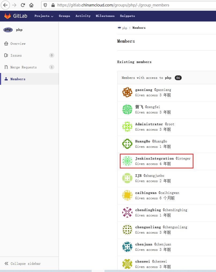
Task: Open the ZJB profile name link
Action: (138, 176)
